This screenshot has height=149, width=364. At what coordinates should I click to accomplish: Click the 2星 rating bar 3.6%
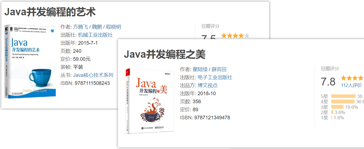tap(332, 112)
